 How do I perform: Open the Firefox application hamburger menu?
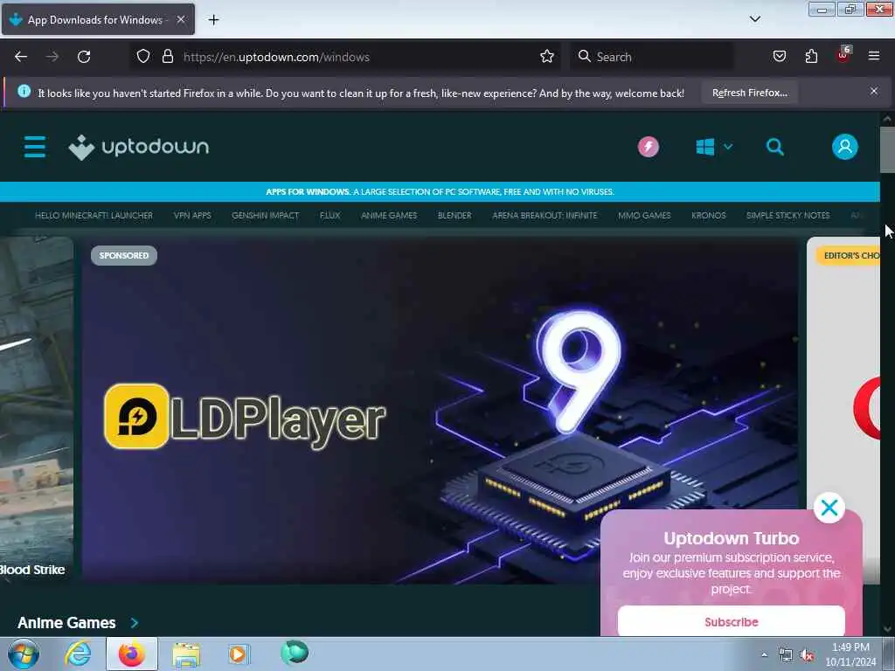(x=874, y=56)
